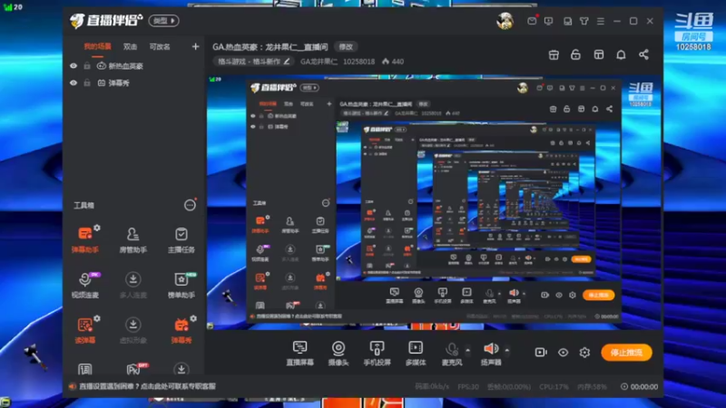Expand the speaker options arrow
The height and width of the screenshot is (408, 726).
(x=507, y=350)
